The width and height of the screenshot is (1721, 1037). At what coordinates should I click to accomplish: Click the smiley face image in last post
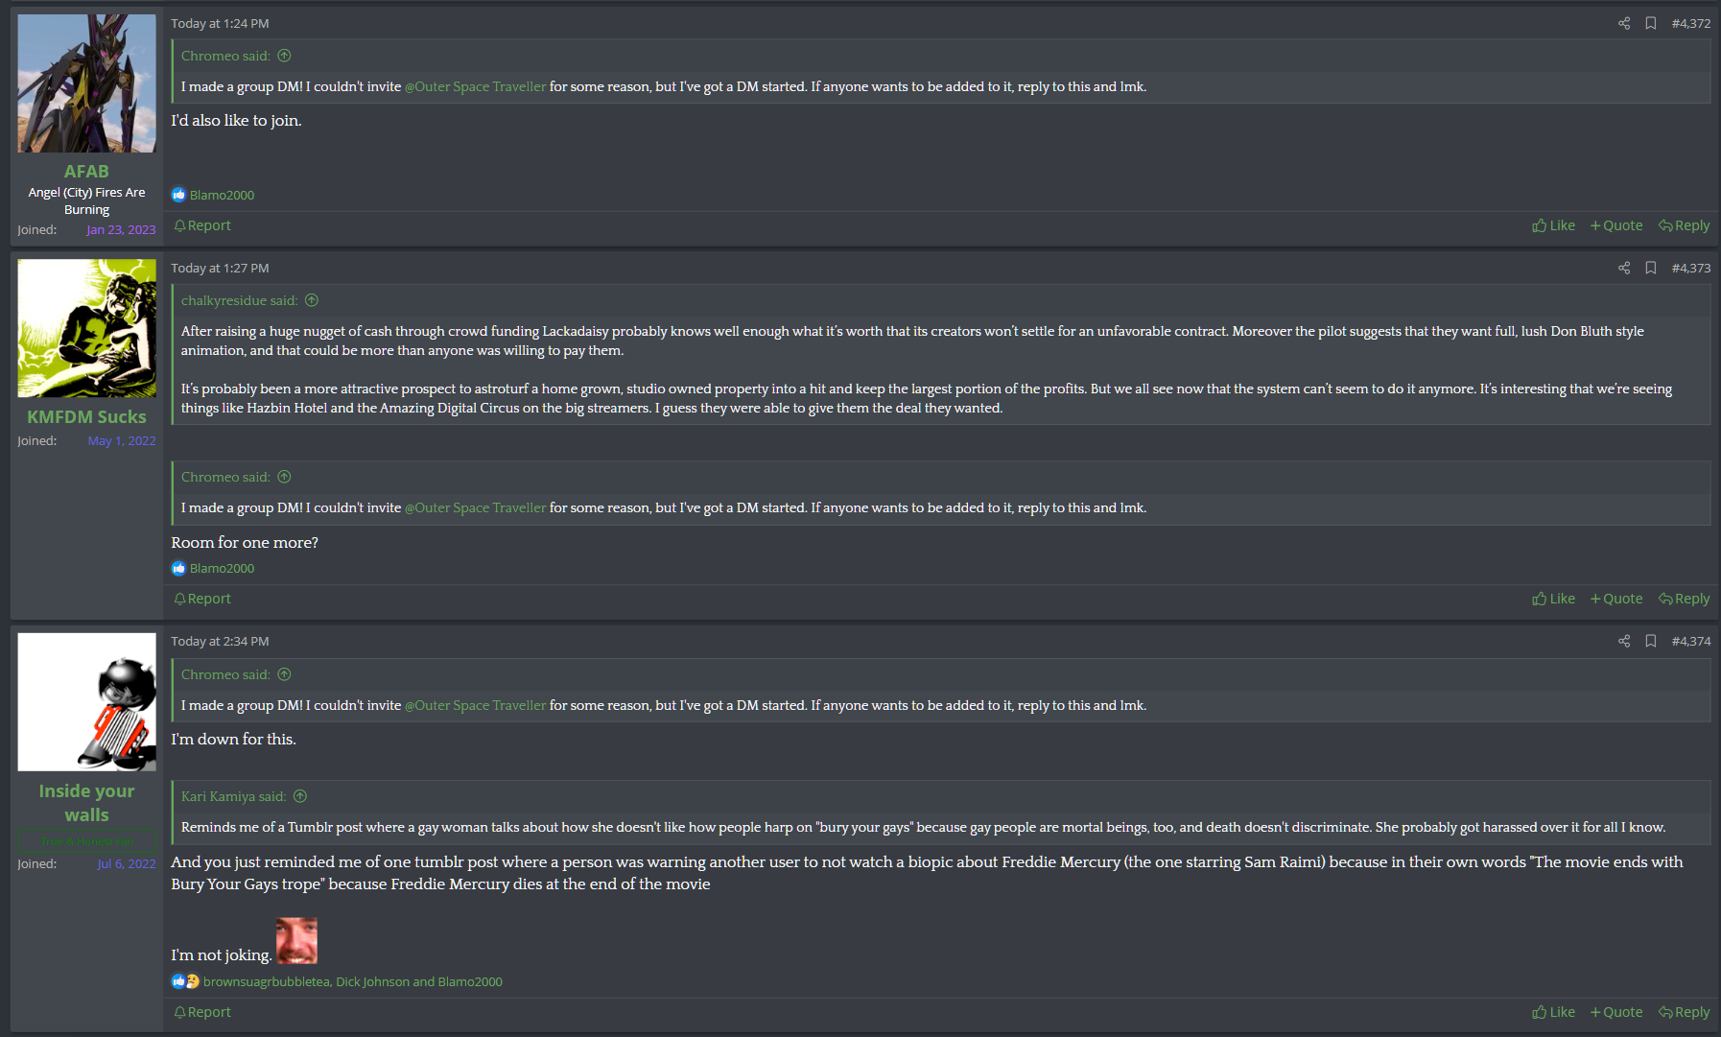click(x=296, y=941)
